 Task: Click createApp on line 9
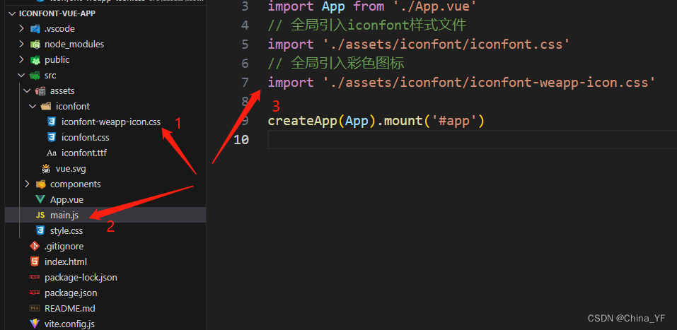302,120
